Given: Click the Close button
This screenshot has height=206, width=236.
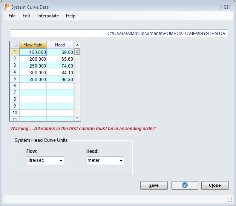Looking at the screenshot, I should [215, 185].
